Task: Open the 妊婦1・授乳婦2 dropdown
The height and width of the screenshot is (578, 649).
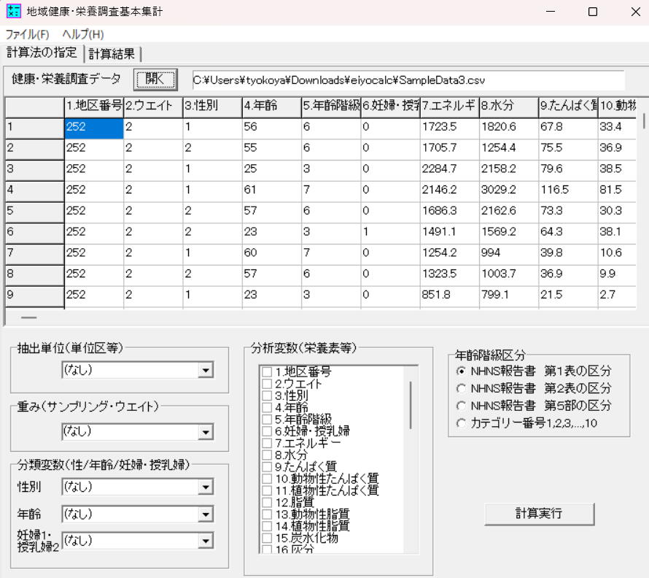Action: pos(206,541)
